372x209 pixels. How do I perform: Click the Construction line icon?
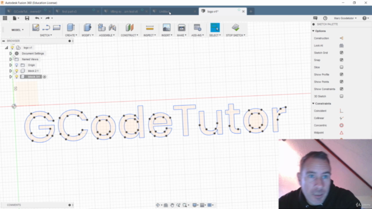point(341,38)
